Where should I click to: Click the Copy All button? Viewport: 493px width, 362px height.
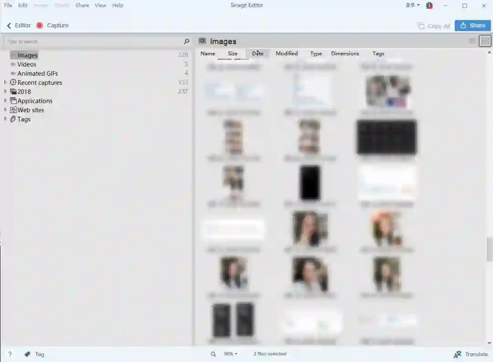pyautogui.click(x=434, y=26)
